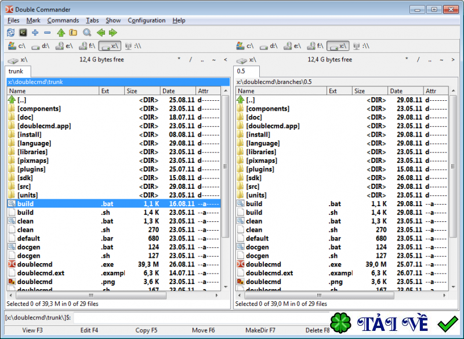464x339 pixels.
Task: Open the left panel x:\ drive list
Action: pyautogui.click(x=17, y=60)
